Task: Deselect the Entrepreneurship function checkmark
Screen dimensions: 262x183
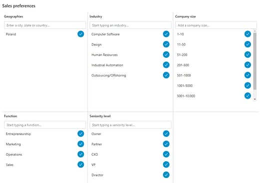Action: point(81,134)
